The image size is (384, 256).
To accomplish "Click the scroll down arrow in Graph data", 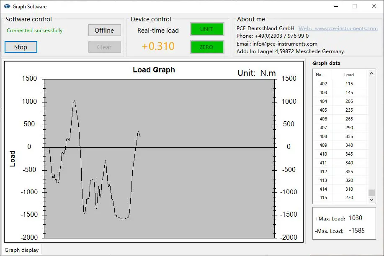I will (x=371, y=200).
